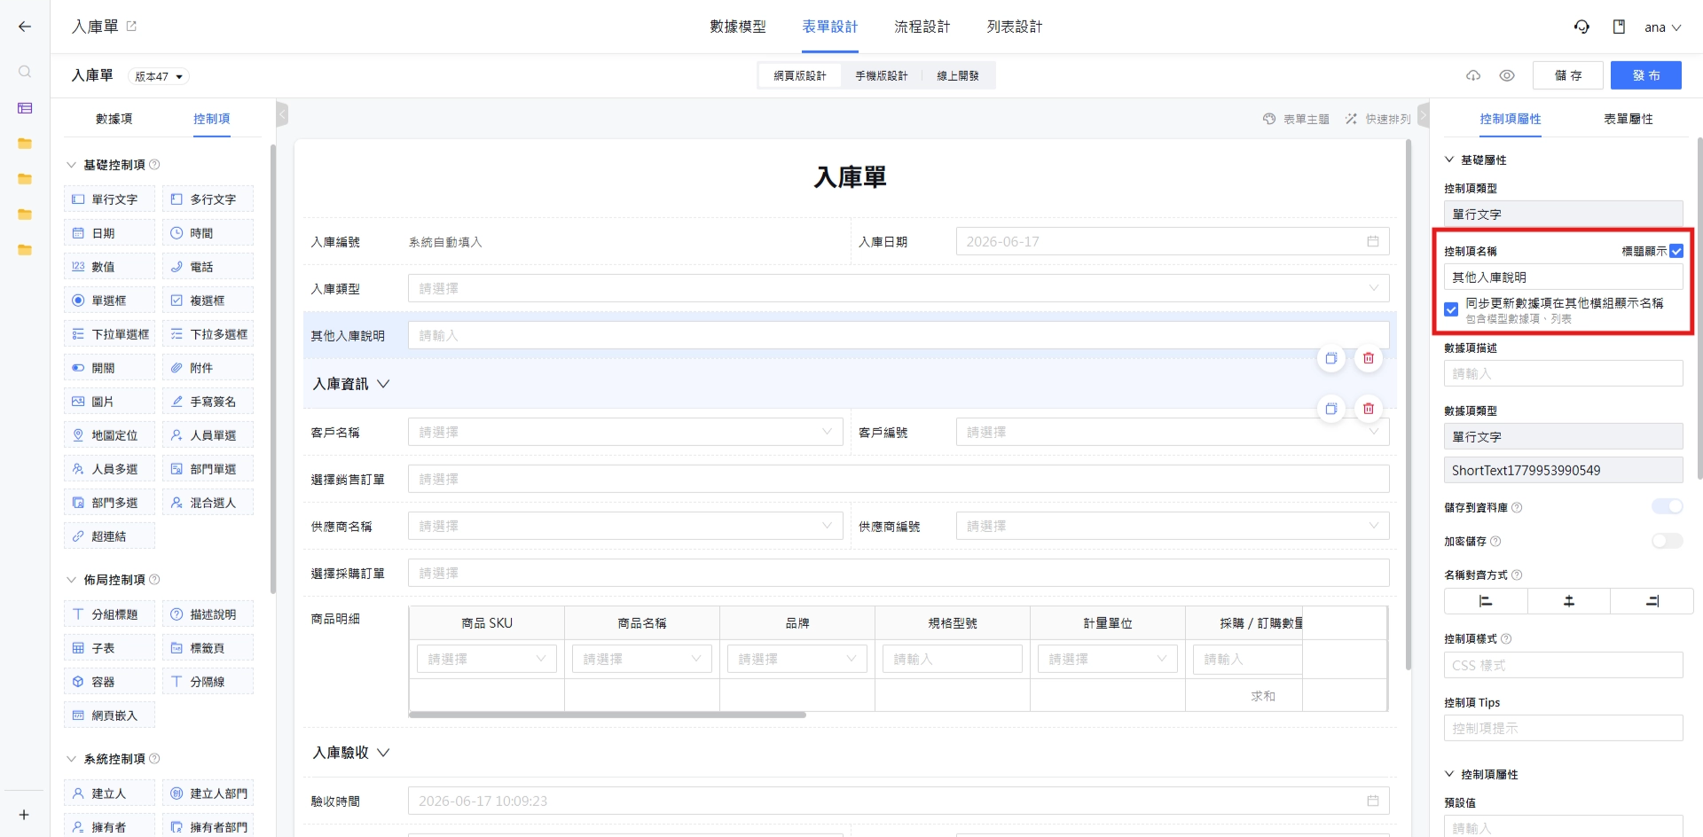Image resolution: width=1703 pixels, height=837 pixels.
Task: Open the documentation book icon
Action: (1619, 27)
